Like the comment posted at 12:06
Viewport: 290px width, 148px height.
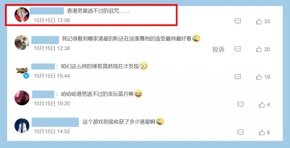259,21
